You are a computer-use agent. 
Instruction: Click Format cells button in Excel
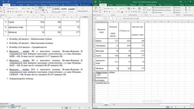point(177,12)
